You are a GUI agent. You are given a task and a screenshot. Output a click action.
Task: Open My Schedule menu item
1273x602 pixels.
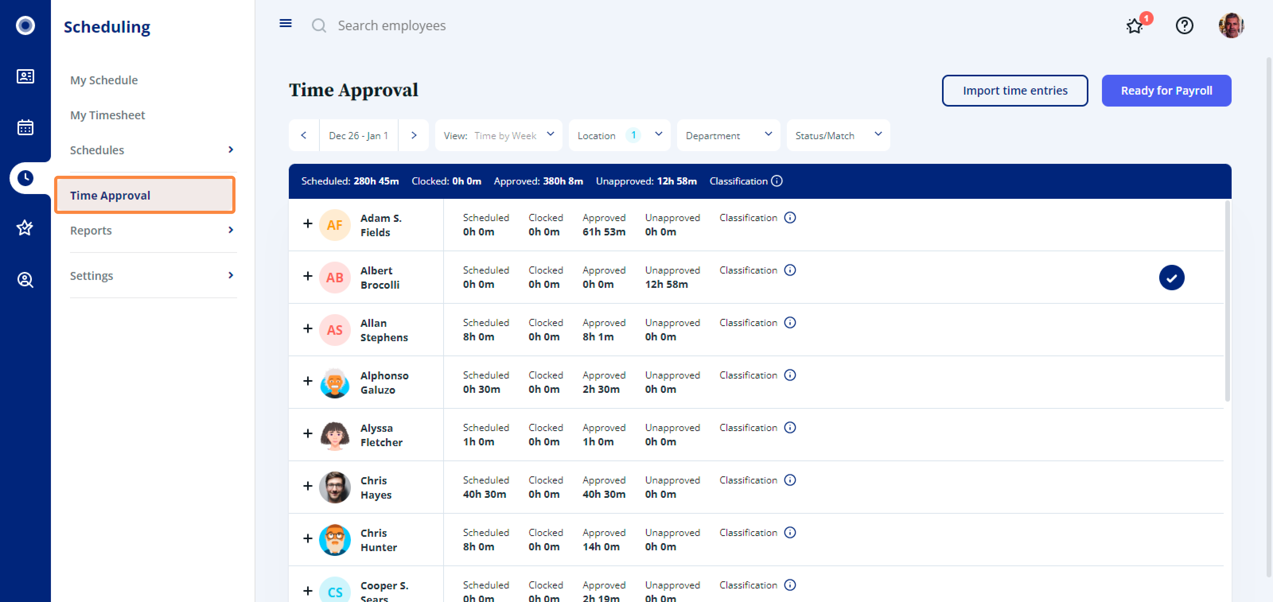[x=104, y=80]
